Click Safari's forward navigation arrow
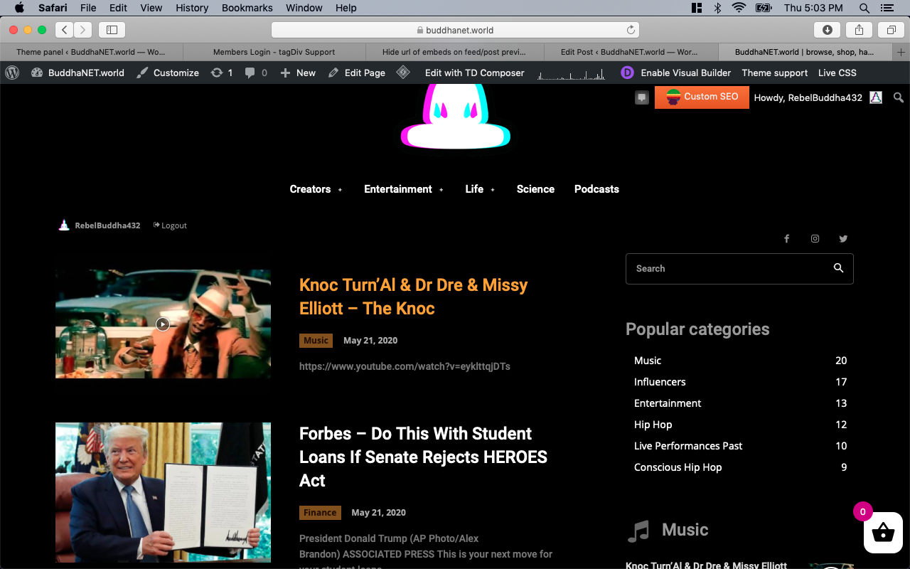910x569 pixels. pos(83,29)
